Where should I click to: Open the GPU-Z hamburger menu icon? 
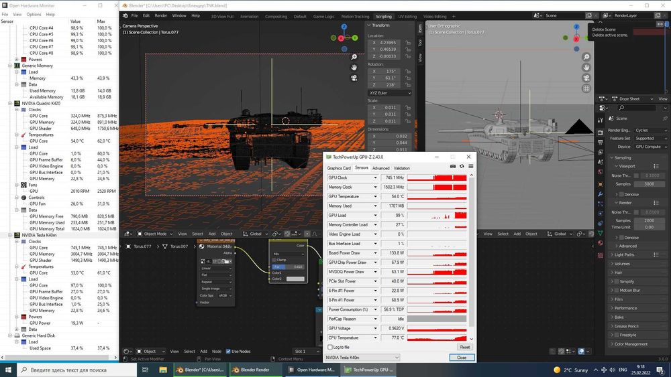click(x=471, y=167)
